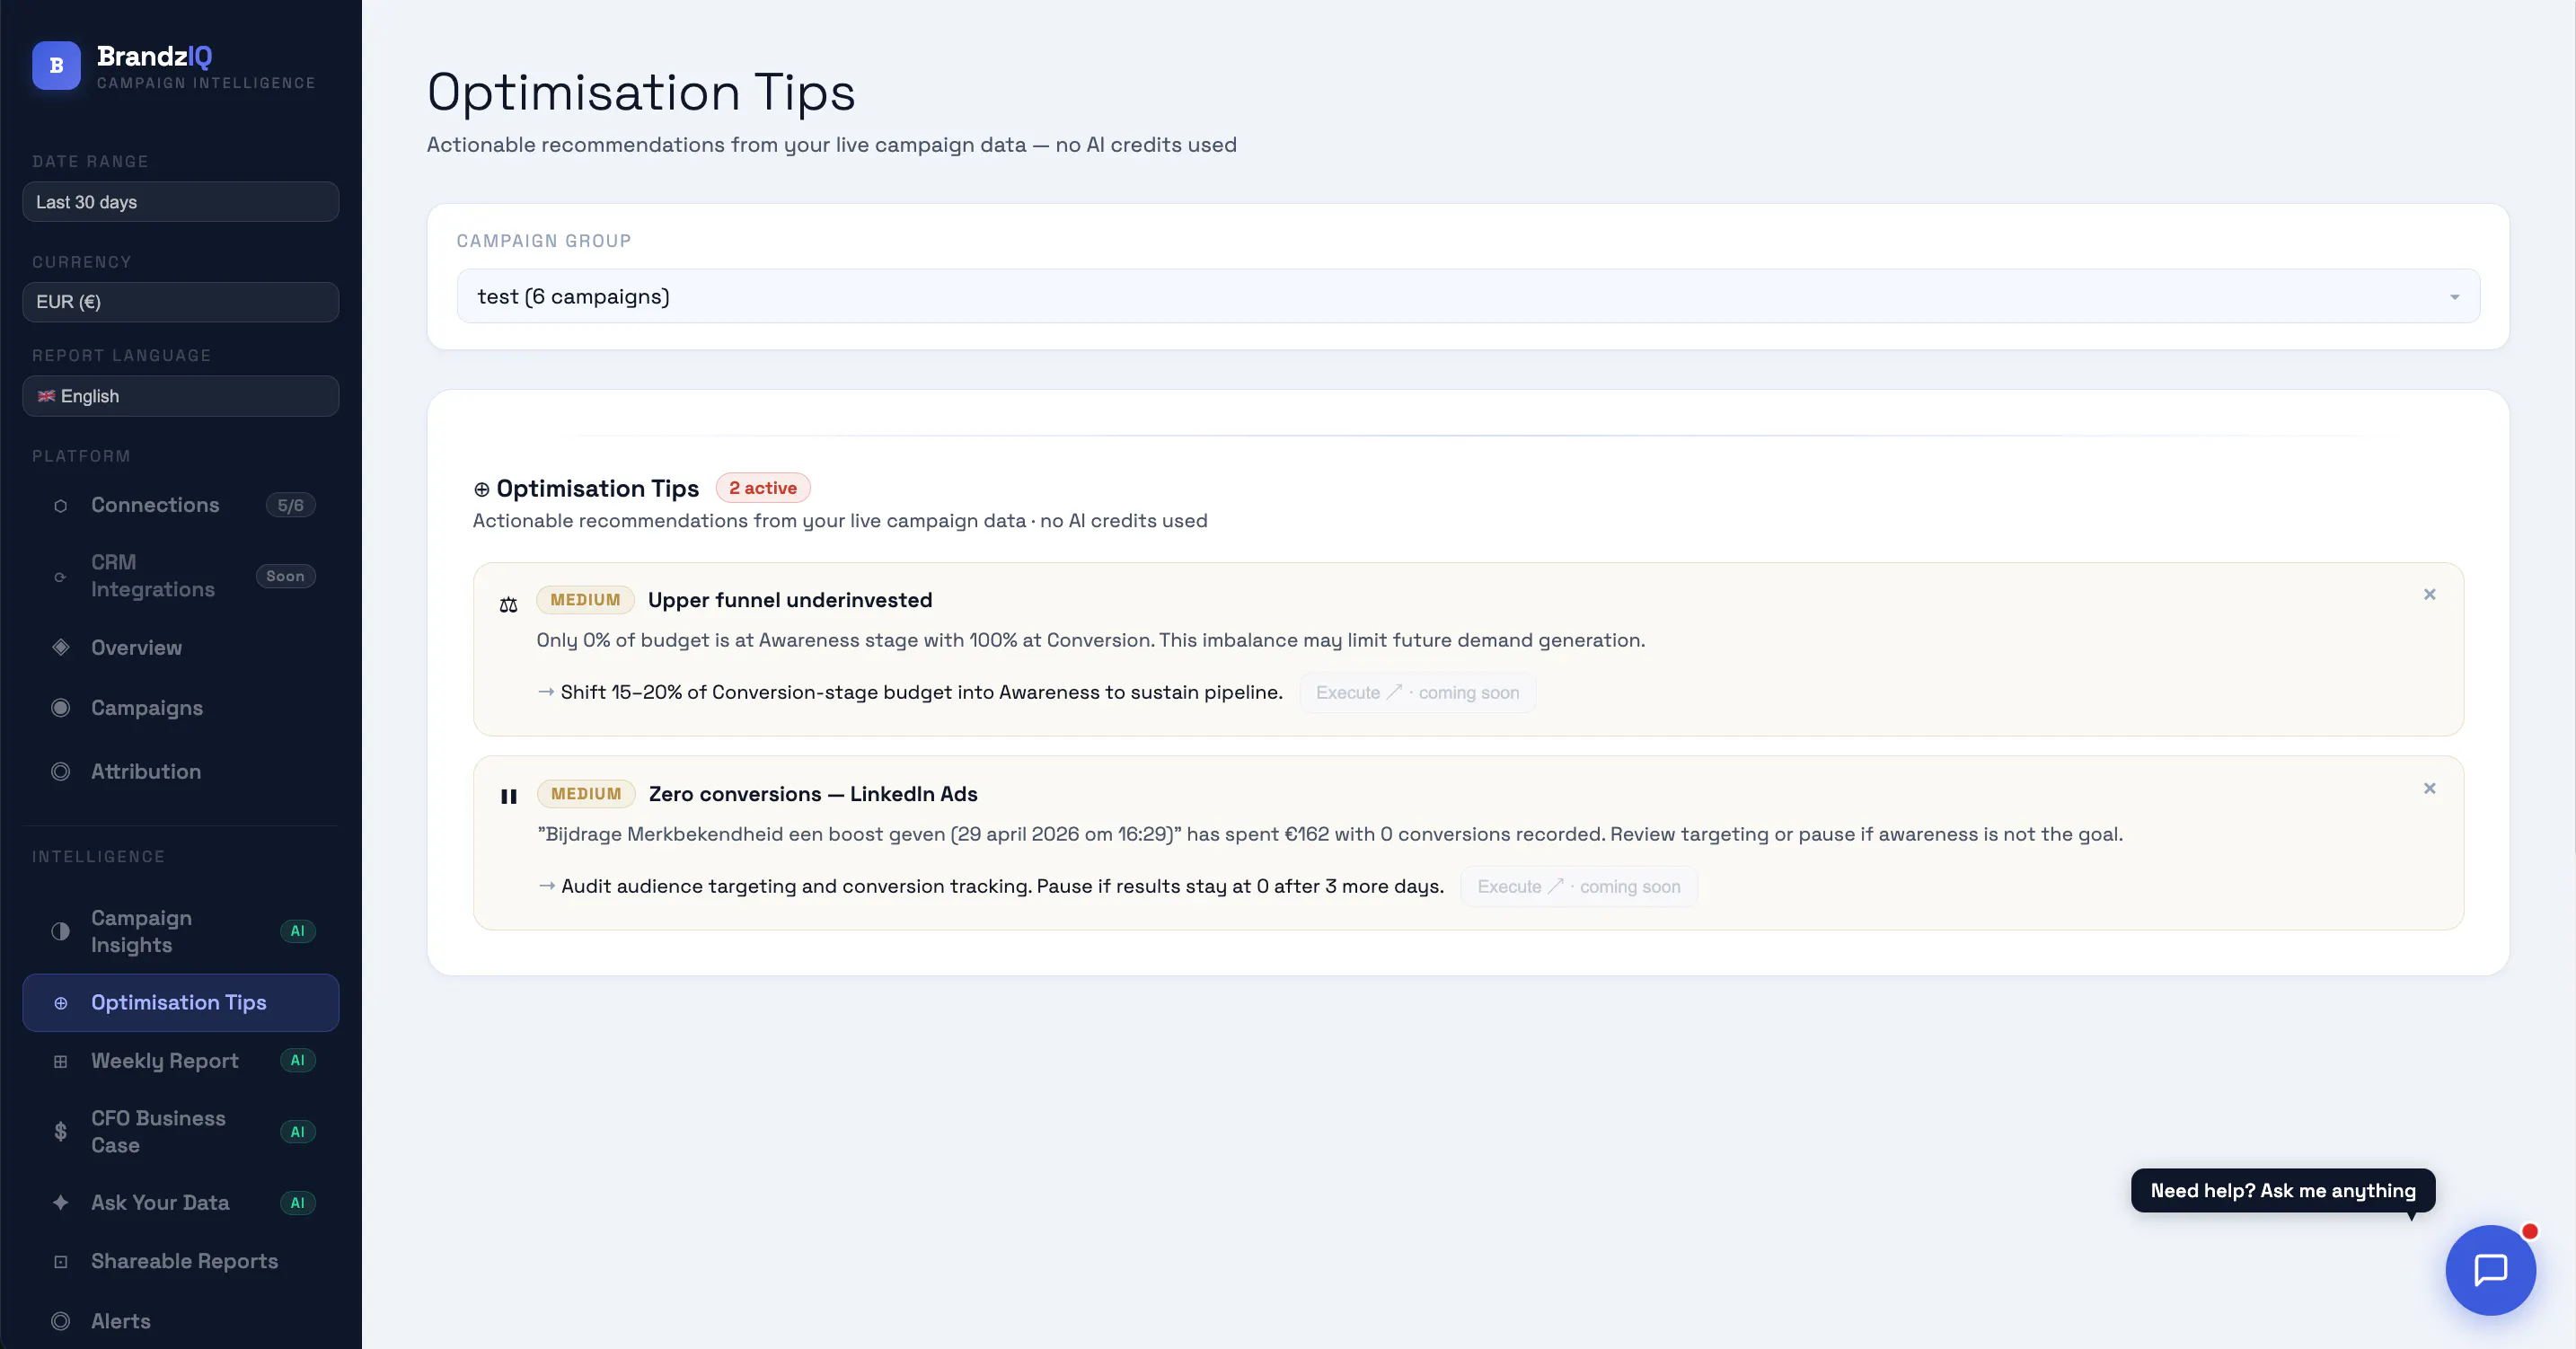The image size is (2576, 1349).
Task: Open CRM Integrations page
Action: point(180,576)
